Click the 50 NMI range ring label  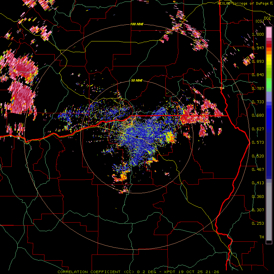click(137, 80)
